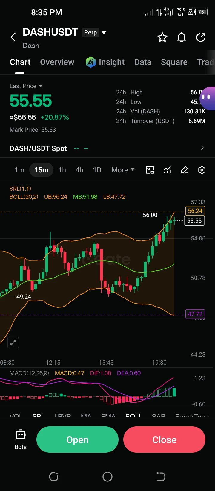This screenshot has height=491, width=215.
Task: Tap the DASH/USDT Spot label
Action: [x=38, y=148]
